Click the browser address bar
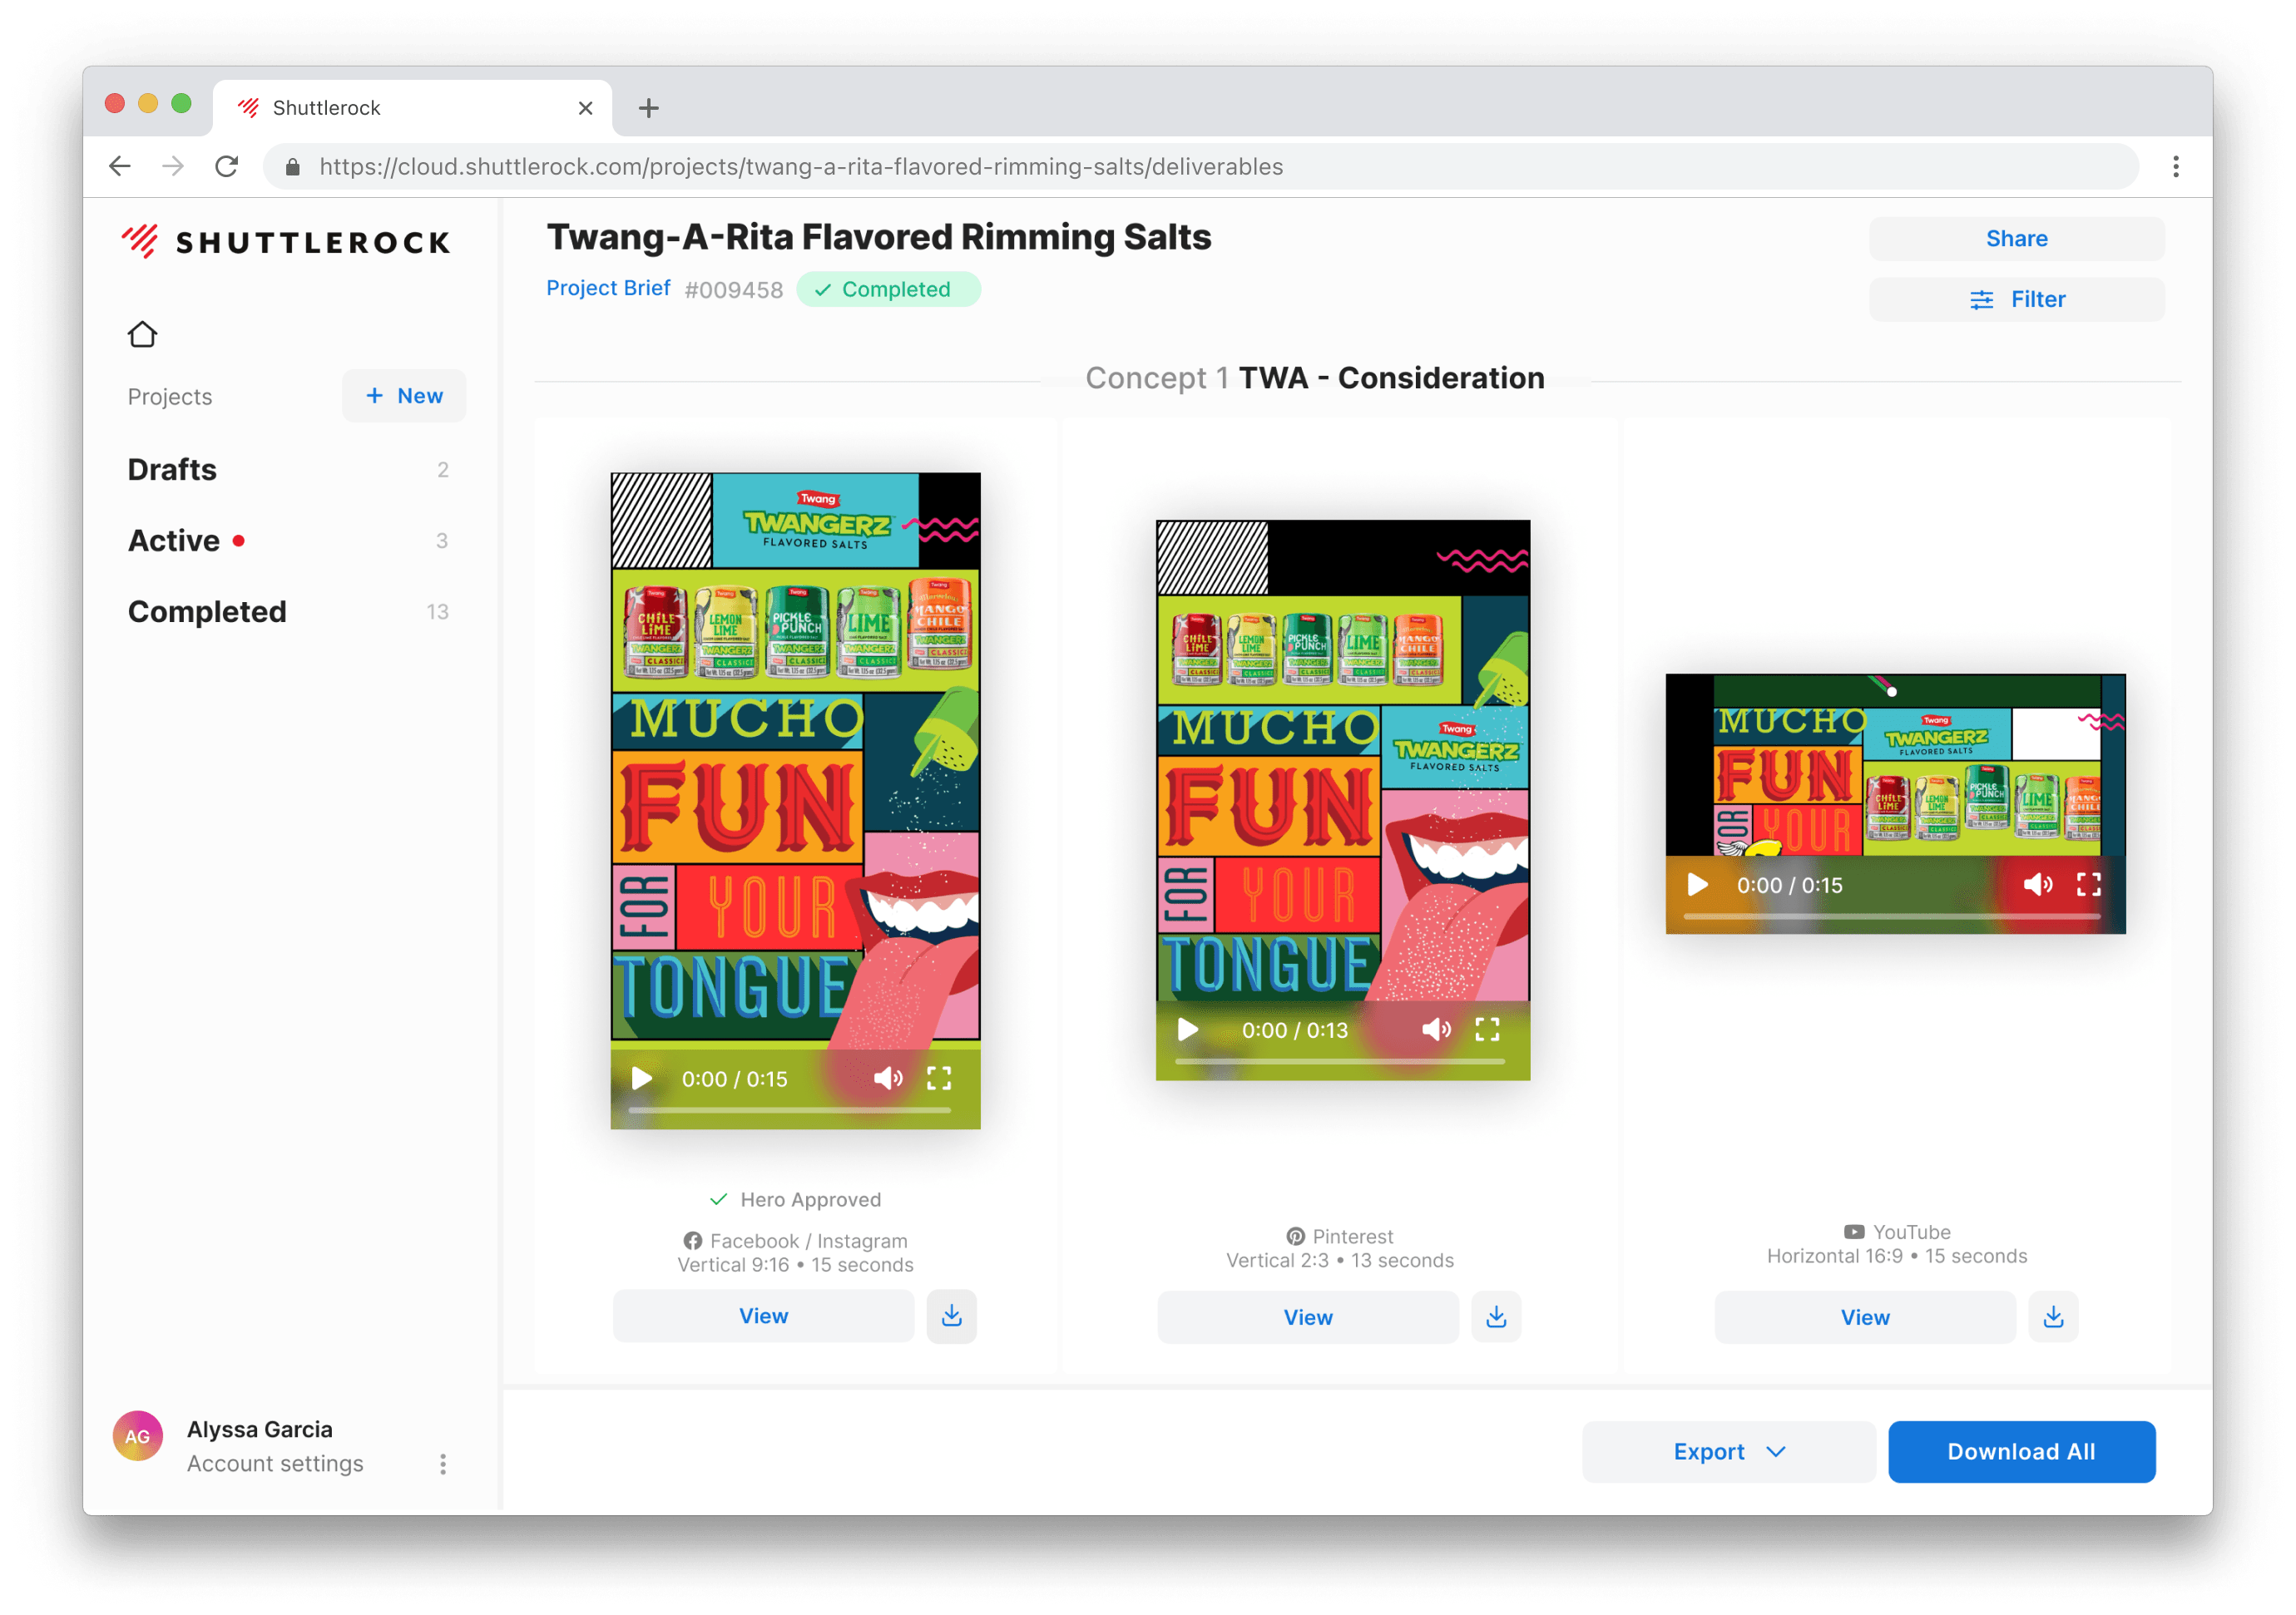The height and width of the screenshot is (1615, 2296). [x=1200, y=167]
